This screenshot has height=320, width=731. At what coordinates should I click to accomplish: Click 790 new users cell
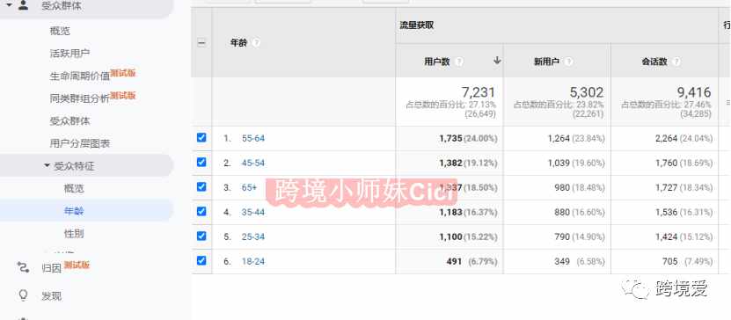pyautogui.click(x=562, y=237)
